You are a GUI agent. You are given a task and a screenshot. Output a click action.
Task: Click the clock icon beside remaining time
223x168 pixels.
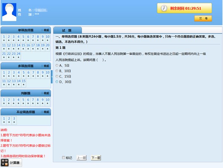(164, 8)
